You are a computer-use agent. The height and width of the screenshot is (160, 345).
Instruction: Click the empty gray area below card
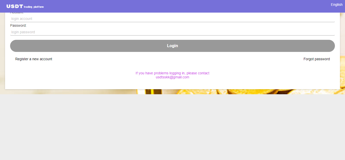click(172, 126)
